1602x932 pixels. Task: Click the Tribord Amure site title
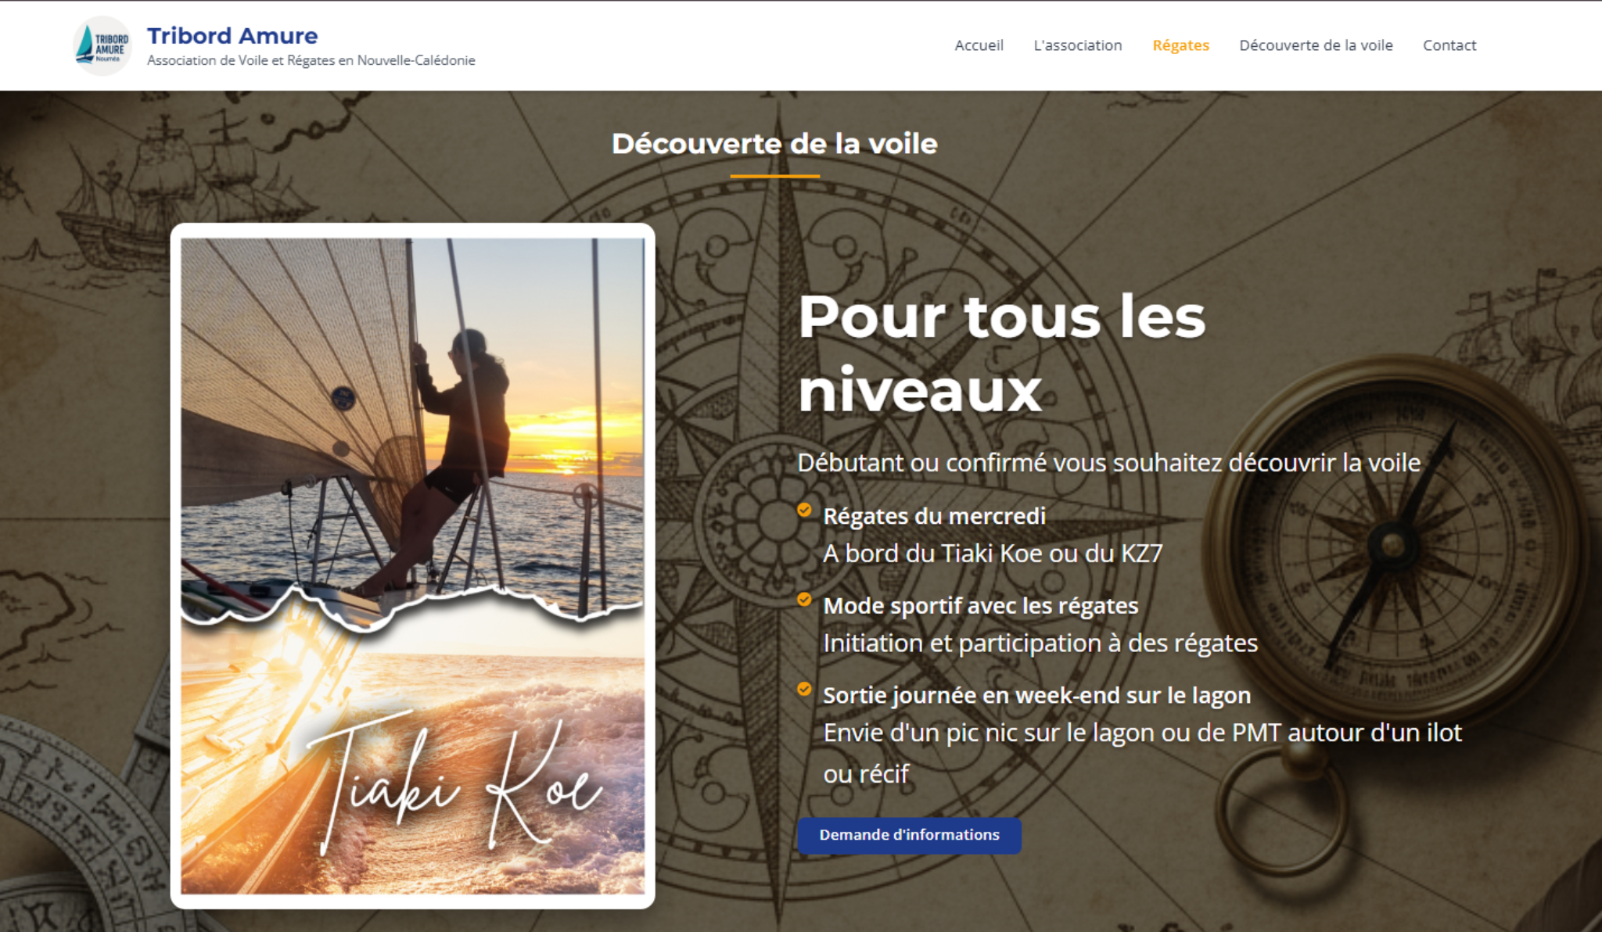click(232, 35)
